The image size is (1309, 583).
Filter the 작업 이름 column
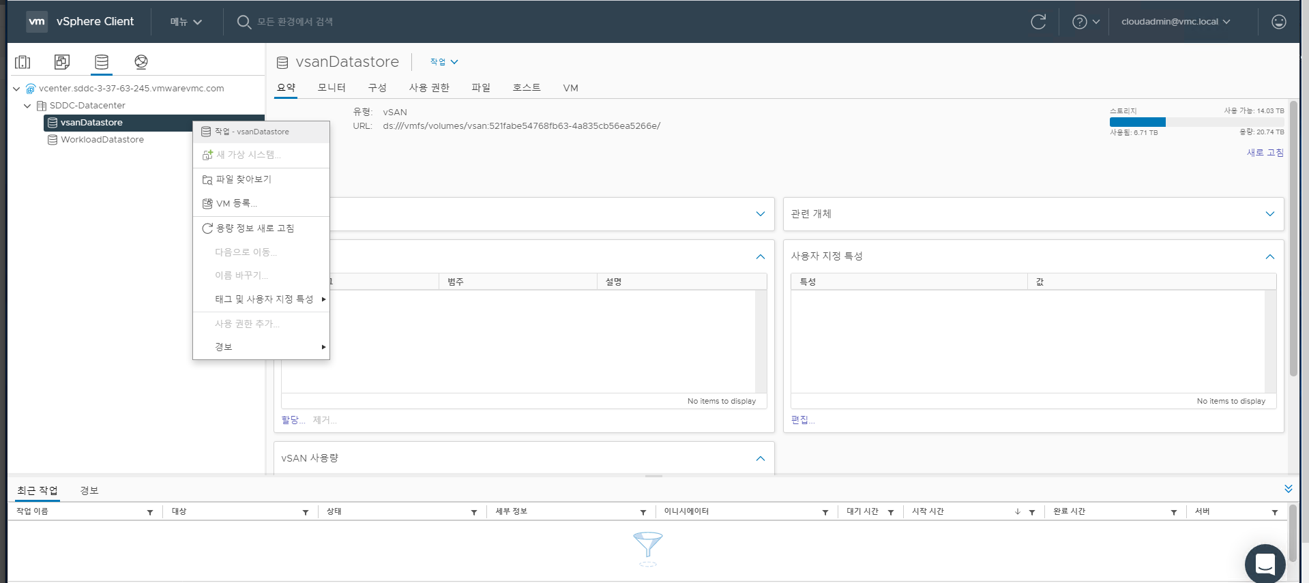[x=150, y=512]
